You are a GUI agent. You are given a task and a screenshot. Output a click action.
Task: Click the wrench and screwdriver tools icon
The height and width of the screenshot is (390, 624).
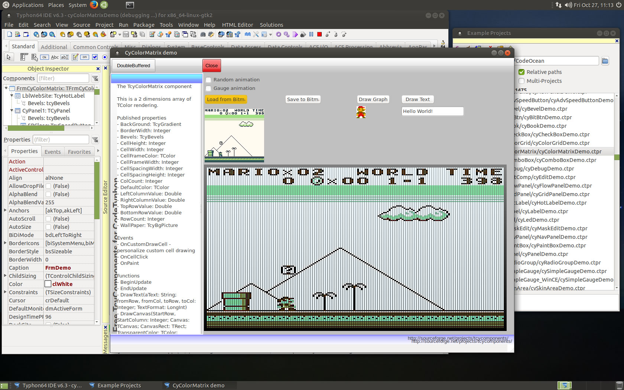(x=256, y=35)
